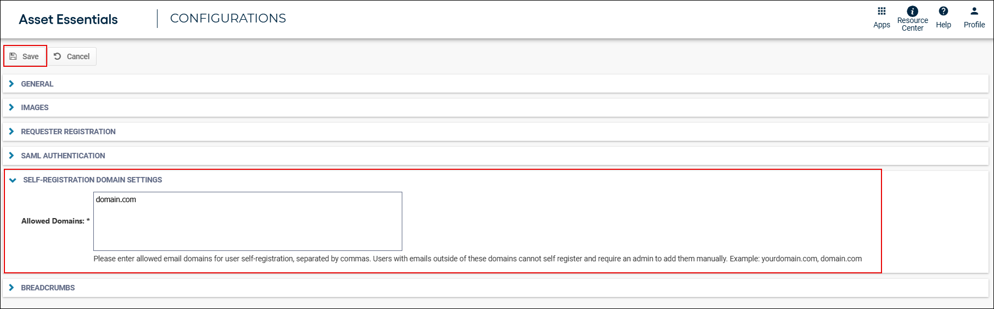Open the Profile person icon
Viewport: 994px width, 309px height.
tap(974, 11)
